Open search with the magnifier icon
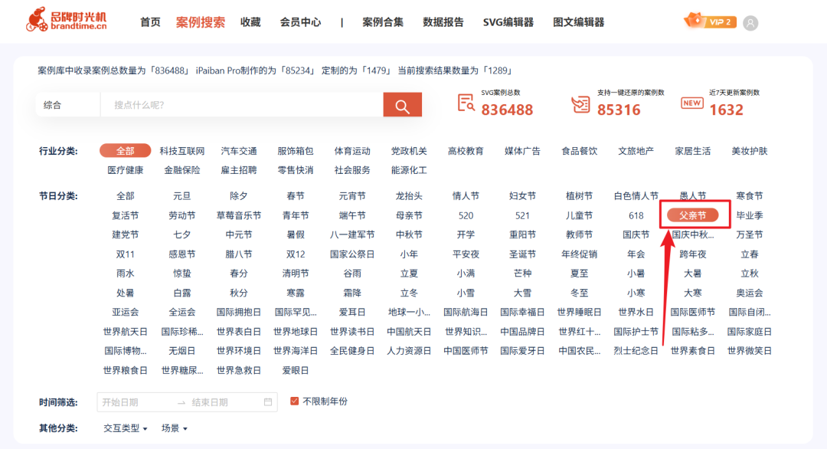The image size is (827, 449). [x=402, y=105]
